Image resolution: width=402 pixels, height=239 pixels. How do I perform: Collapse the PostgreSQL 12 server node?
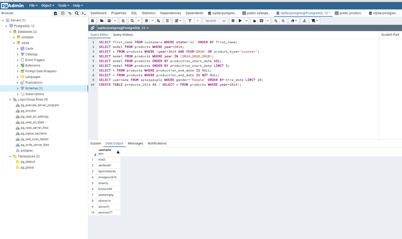(x=6, y=26)
